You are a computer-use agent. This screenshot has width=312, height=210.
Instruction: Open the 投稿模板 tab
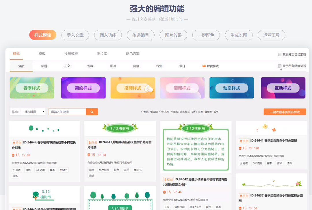coord(71,54)
